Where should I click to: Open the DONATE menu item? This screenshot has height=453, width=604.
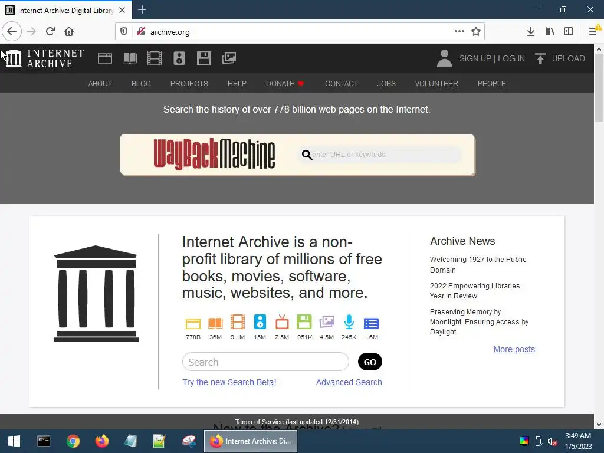(x=285, y=84)
